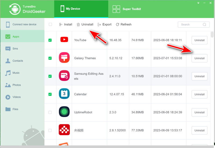Click YouTube version 16.48.35

click(x=115, y=40)
